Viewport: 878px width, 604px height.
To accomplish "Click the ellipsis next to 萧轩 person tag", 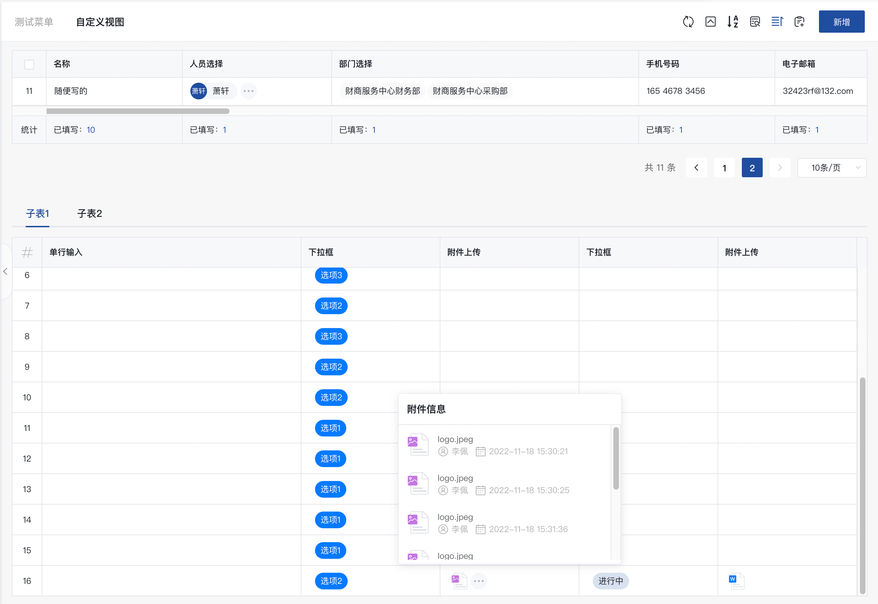I will click(x=248, y=91).
